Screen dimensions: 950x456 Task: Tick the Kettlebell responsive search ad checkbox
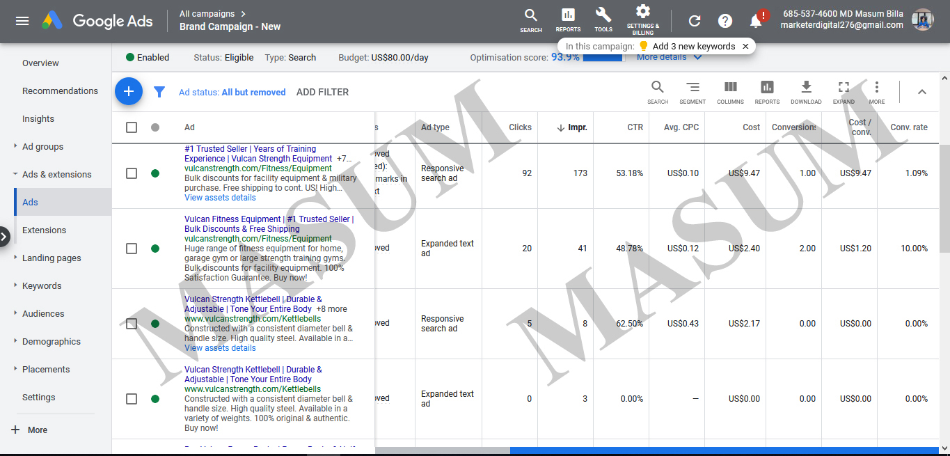point(132,324)
